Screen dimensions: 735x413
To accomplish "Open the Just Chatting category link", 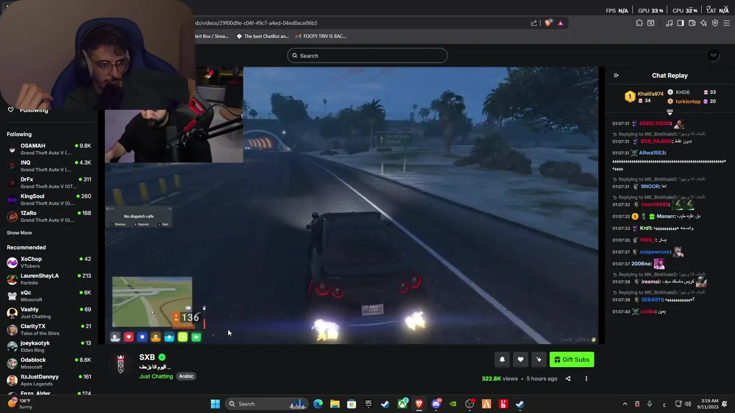I will click(156, 376).
